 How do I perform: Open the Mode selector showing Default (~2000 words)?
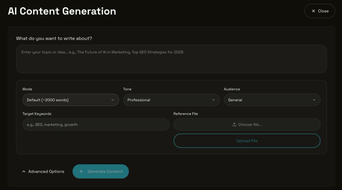click(70, 100)
